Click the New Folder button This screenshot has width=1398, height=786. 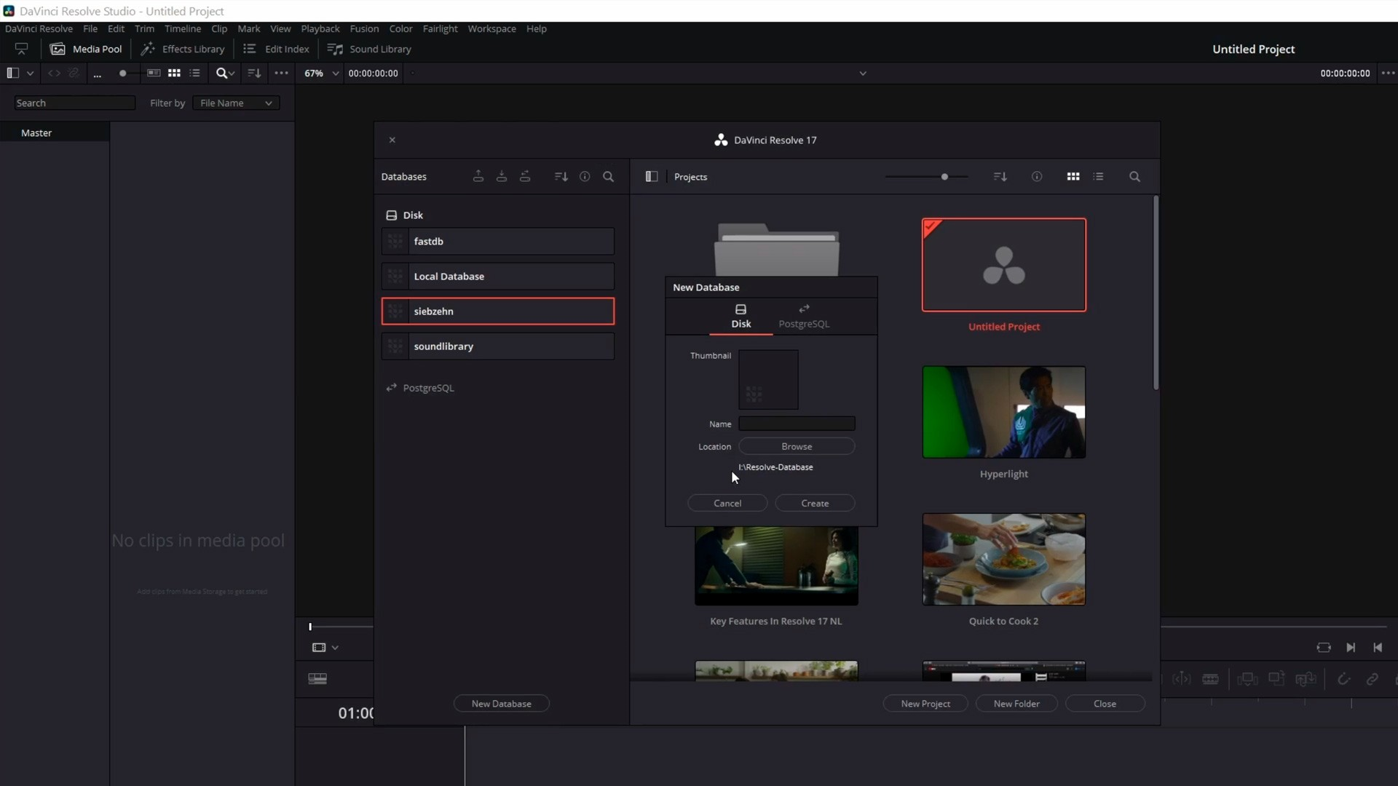(1016, 703)
